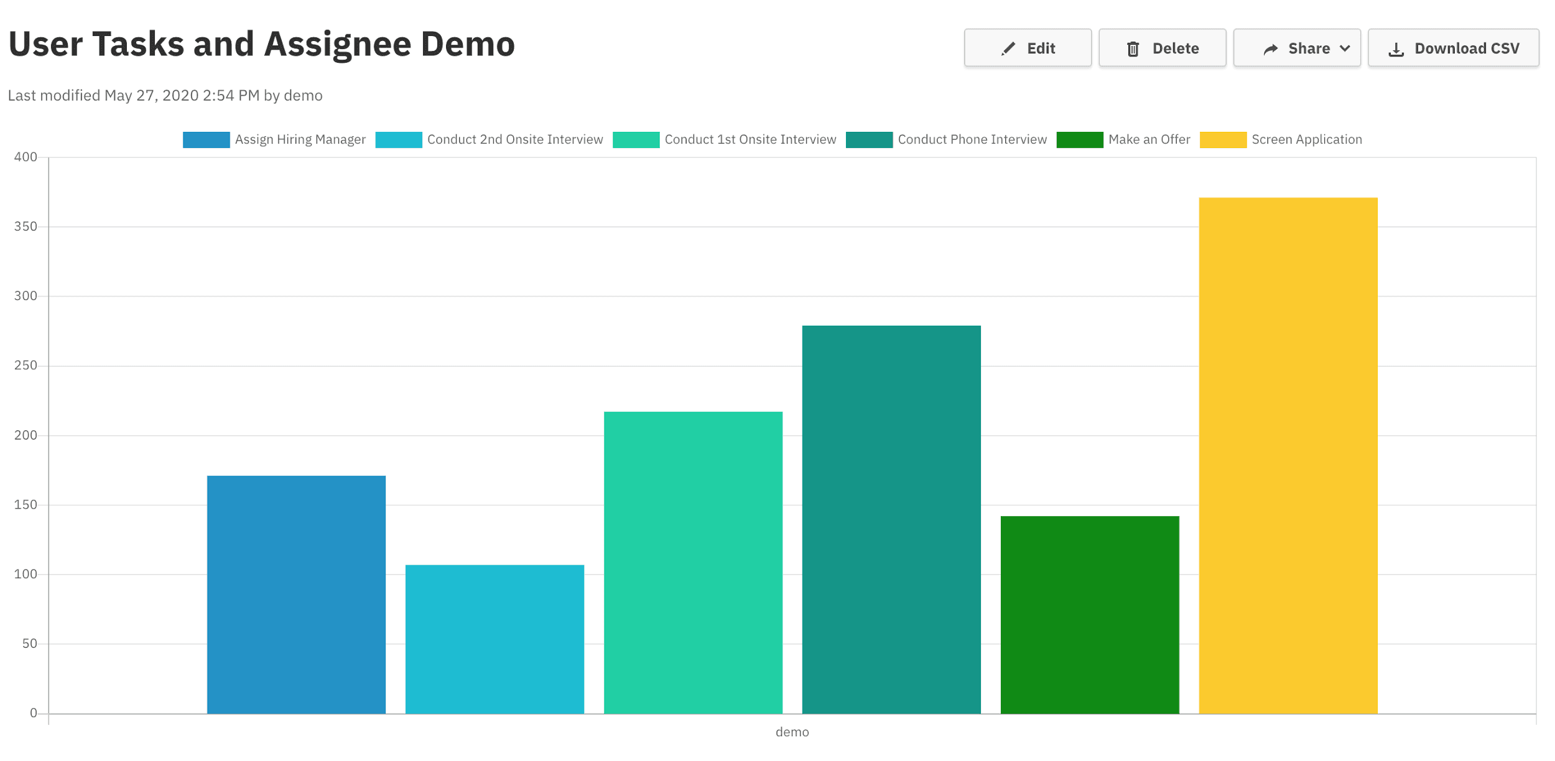
Task: Toggle Conduct 2nd Onsite Interview legend swatch
Action: [399, 140]
